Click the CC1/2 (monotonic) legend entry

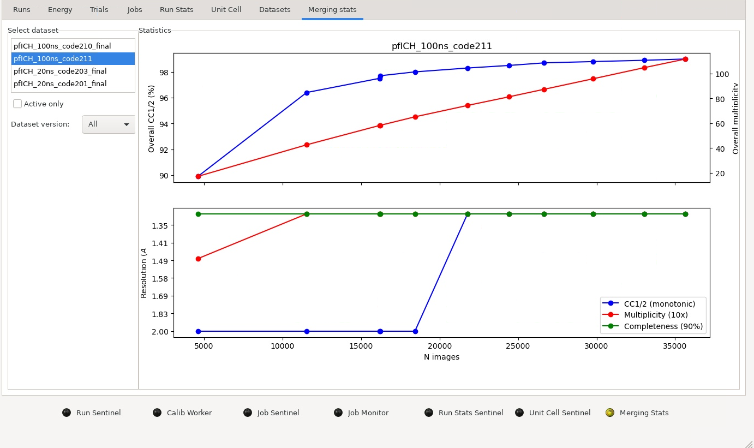[x=653, y=303]
